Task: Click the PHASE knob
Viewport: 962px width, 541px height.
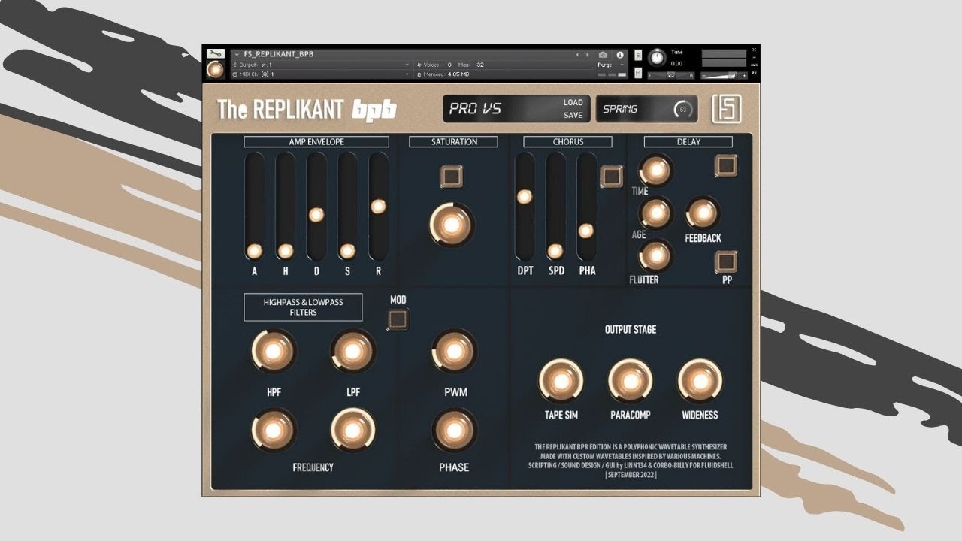Action: (454, 430)
